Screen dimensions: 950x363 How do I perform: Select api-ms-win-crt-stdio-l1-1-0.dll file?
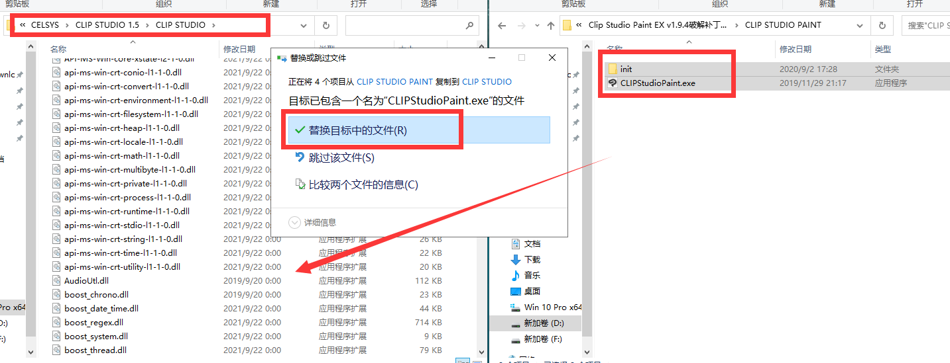(122, 225)
